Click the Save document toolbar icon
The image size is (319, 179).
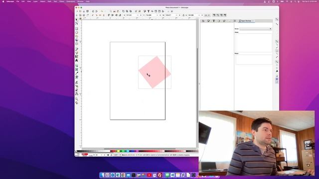pos(84,11)
